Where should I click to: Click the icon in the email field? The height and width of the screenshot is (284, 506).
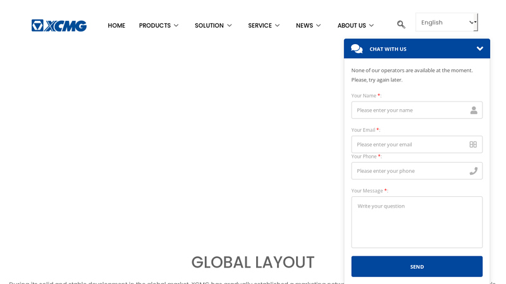coord(473,145)
